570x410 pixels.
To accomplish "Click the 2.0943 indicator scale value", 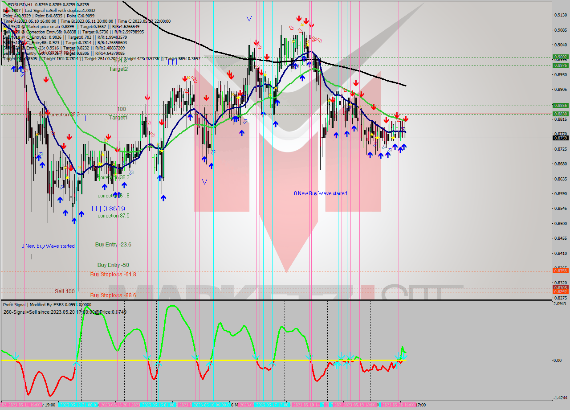I will pos(560,304).
